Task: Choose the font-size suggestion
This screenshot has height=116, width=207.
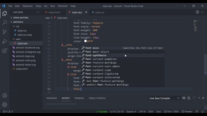Action: (x=123, y=48)
